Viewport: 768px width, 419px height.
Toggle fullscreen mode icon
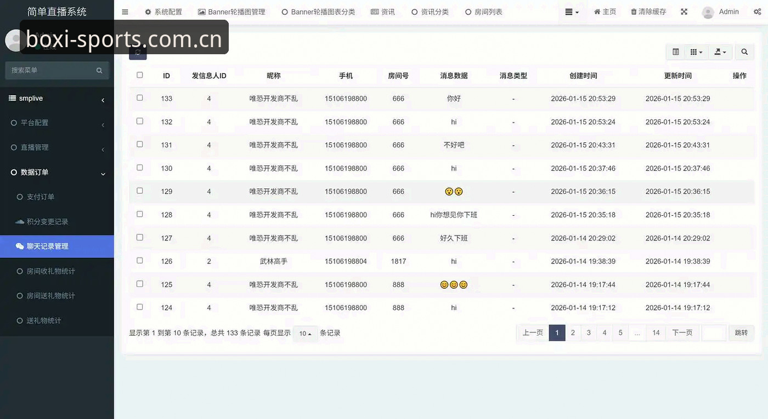684,12
